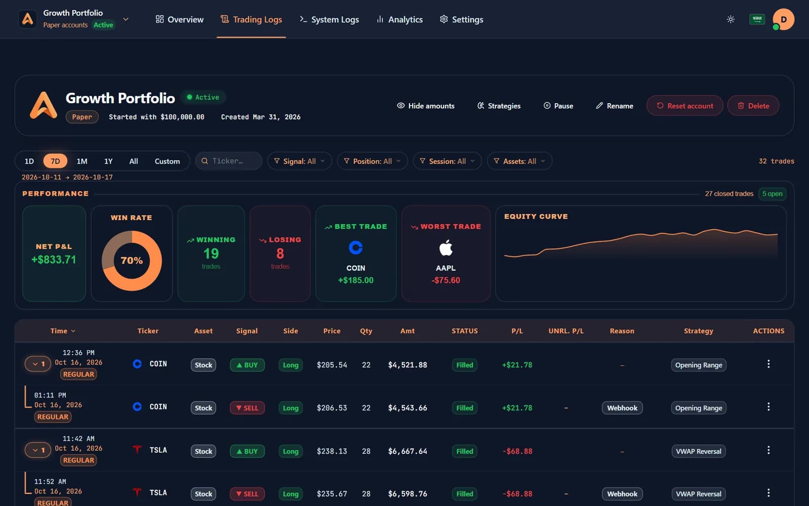The height and width of the screenshot is (506, 809).
Task: Open the Signal: All filter dropdown
Action: (299, 161)
